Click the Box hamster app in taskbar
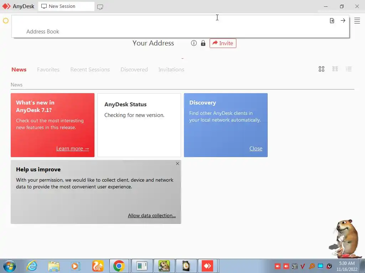Viewport: 365px width, 273px height. (164, 266)
